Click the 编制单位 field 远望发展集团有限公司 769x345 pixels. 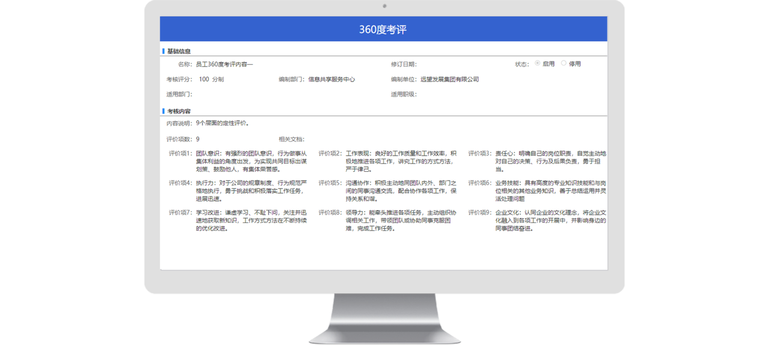[449, 79]
